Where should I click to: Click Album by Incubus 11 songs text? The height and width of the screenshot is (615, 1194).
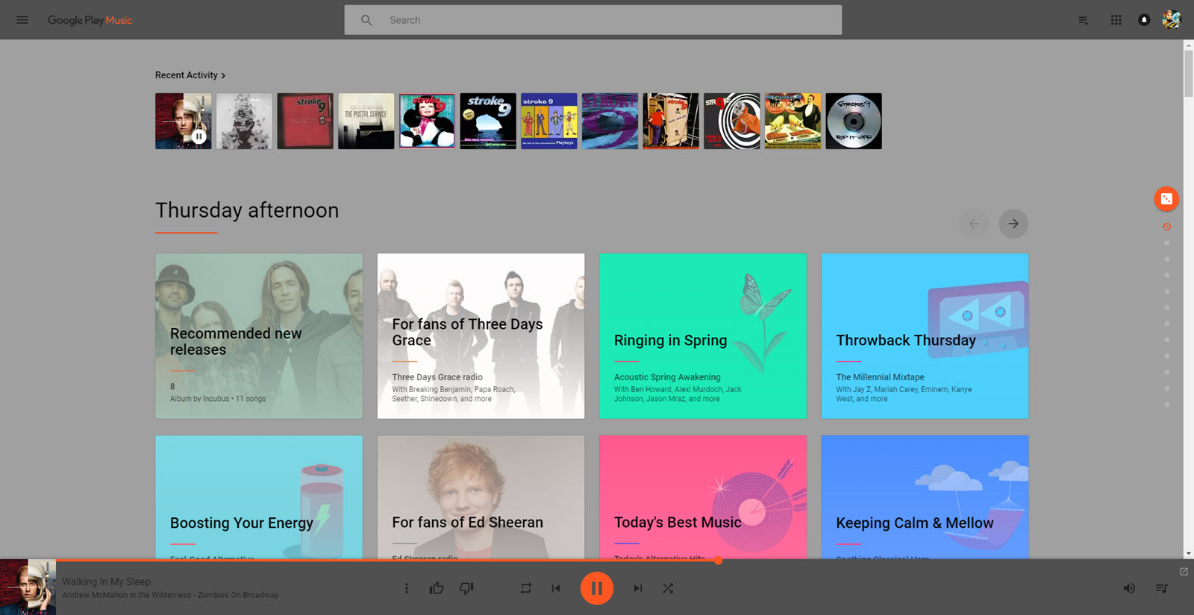pyautogui.click(x=218, y=399)
